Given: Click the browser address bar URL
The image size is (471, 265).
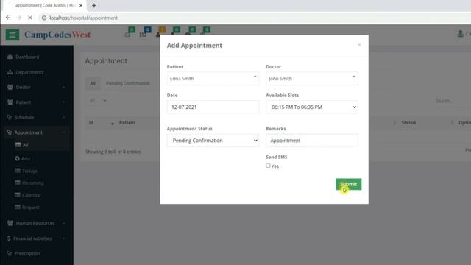Looking at the screenshot, I should [x=83, y=18].
